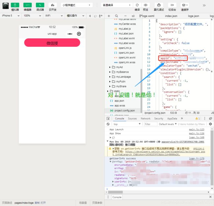The width and height of the screenshot is (214, 206).
Task: Open cloud development (云开发)
Action: [53, 5]
